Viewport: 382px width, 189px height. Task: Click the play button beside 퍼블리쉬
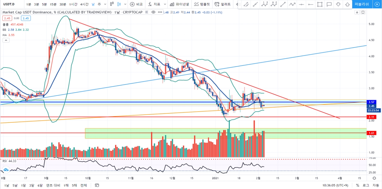coord(377,4)
